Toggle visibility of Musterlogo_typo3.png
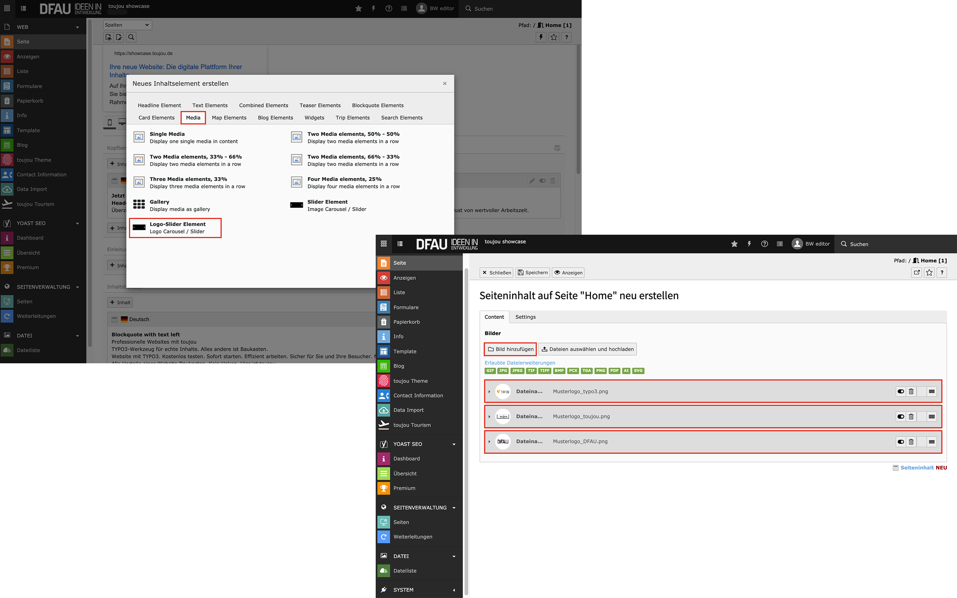The image size is (957, 598). click(901, 392)
